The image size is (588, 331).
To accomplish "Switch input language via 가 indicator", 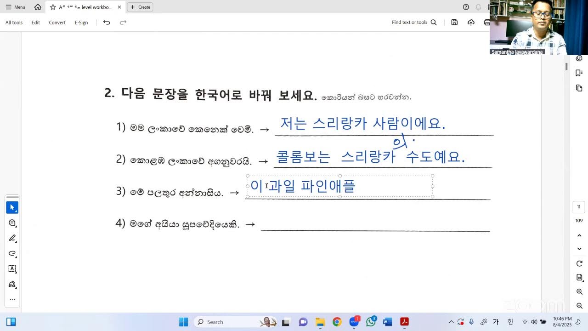I will coord(496,322).
